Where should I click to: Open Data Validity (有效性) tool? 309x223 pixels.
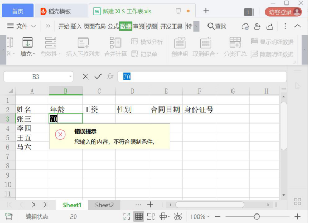click(51, 47)
